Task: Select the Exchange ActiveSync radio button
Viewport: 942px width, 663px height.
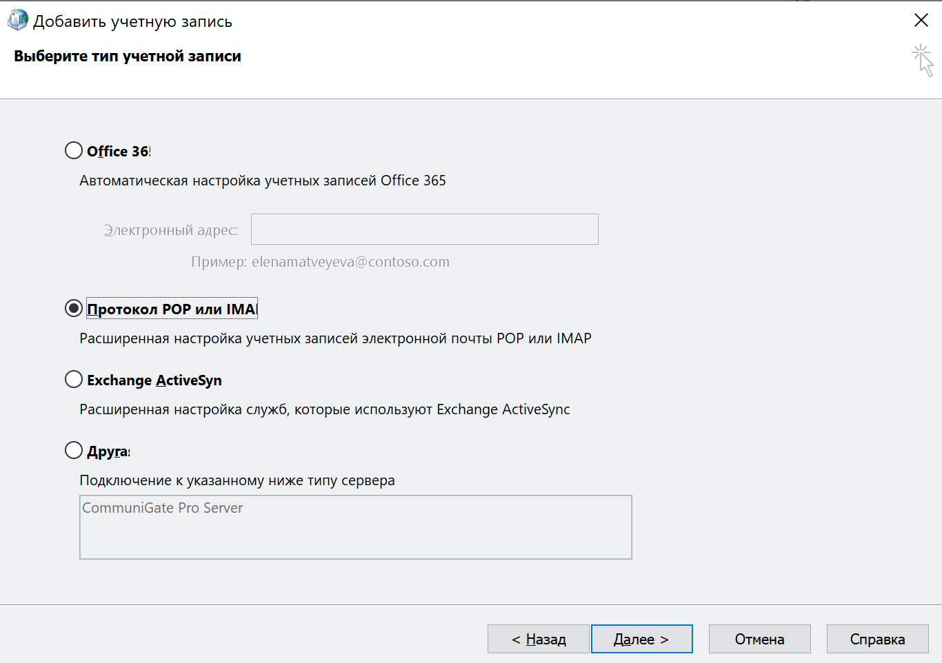Action: [74, 379]
